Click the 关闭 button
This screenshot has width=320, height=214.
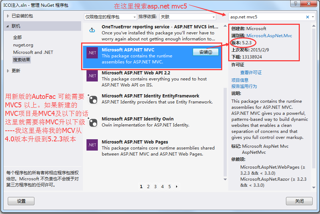click(299, 201)
